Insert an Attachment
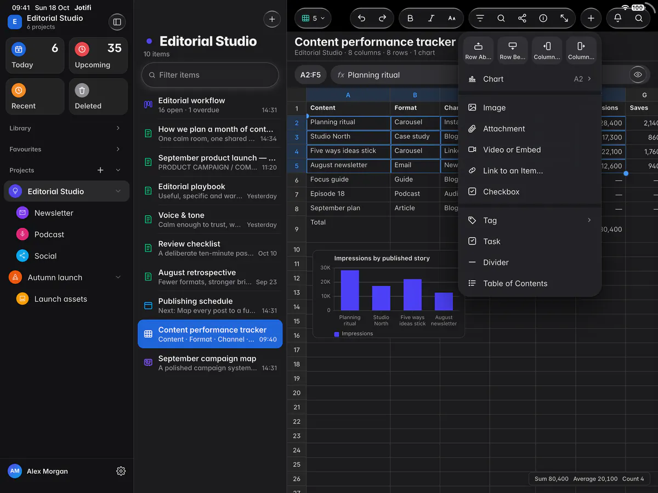The image size is (658, 493). (x=530, y=129)
